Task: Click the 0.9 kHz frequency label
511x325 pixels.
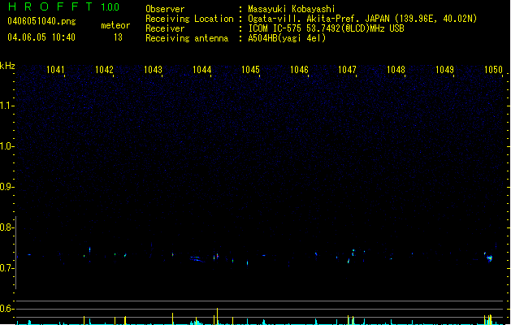Action: coord(6,187)
